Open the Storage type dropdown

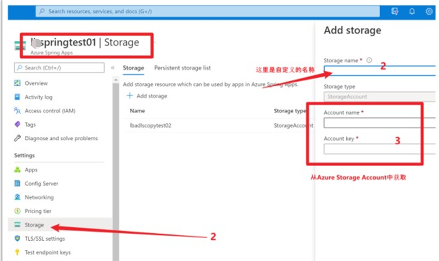[x=379, y=97]
